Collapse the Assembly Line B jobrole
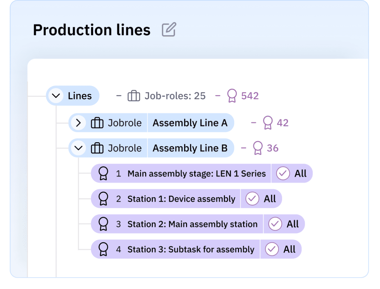The image size is (380, 289). click(78, 148)
